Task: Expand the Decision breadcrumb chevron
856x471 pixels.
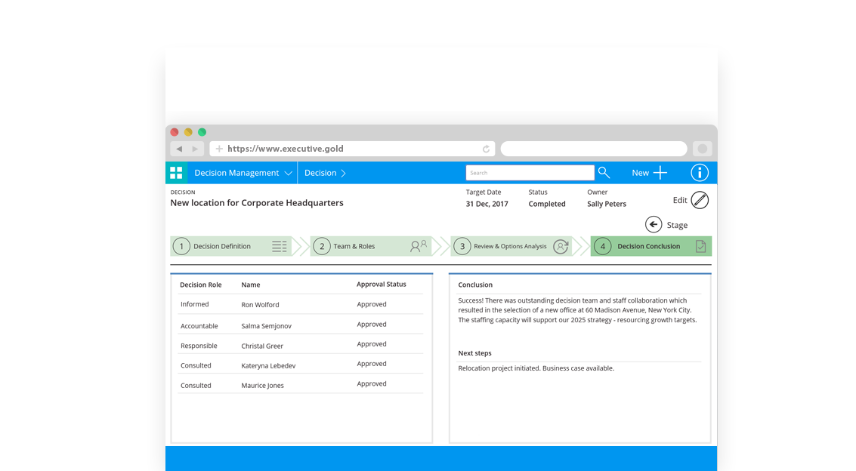Action: click(x=343, y=173)
